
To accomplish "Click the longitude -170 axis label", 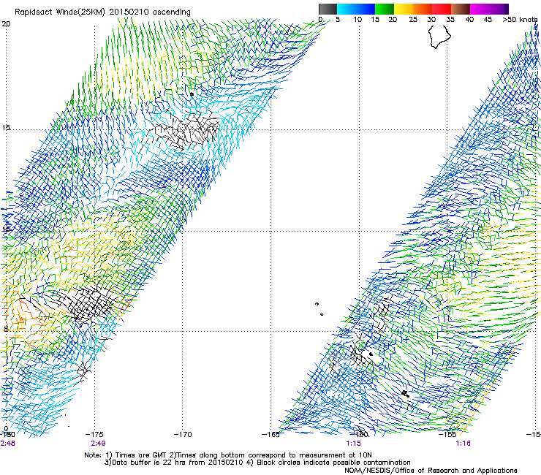I will [183, 434].
